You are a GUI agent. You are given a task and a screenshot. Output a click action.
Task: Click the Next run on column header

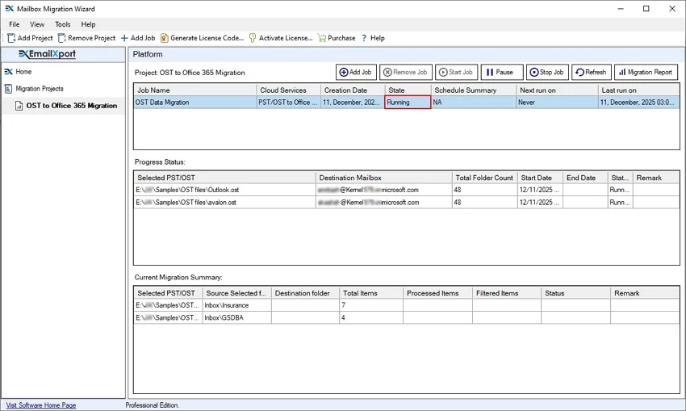click(558, 90)
